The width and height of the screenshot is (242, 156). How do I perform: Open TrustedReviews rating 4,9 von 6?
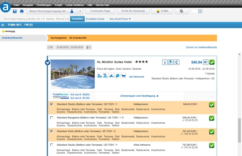coord(80,95)
